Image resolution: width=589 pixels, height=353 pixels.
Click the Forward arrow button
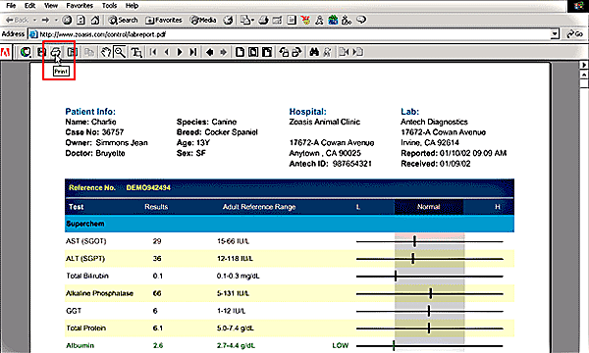(46, 20)
